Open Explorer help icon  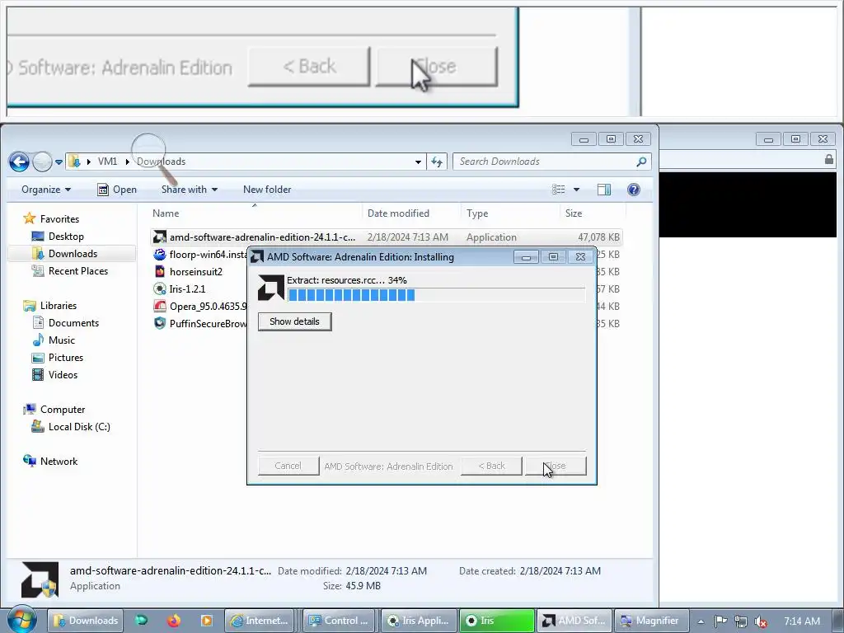click(x=634, y=190)
